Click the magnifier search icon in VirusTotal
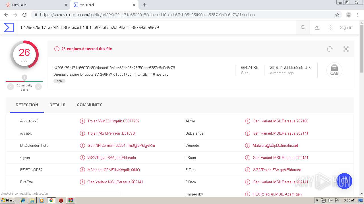 point(303,27)
